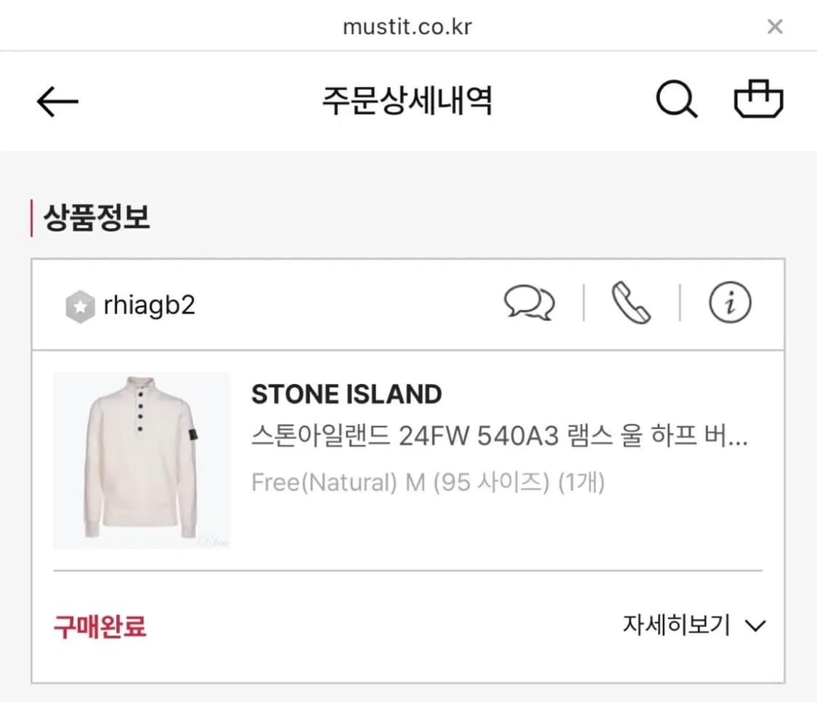Open the search icon
The height and width of the screenshot is (702, 817).
pos(677,100)
